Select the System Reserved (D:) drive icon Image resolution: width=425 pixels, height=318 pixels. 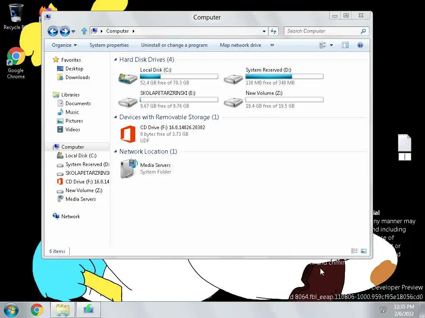click(233, 79)
